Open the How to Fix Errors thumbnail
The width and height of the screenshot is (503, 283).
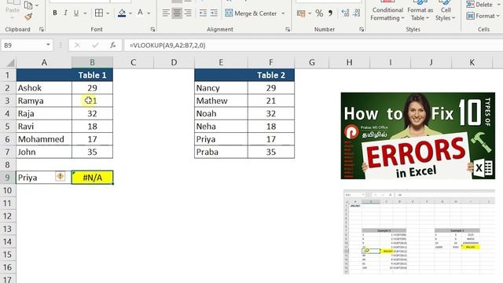(x=417, y=136)
